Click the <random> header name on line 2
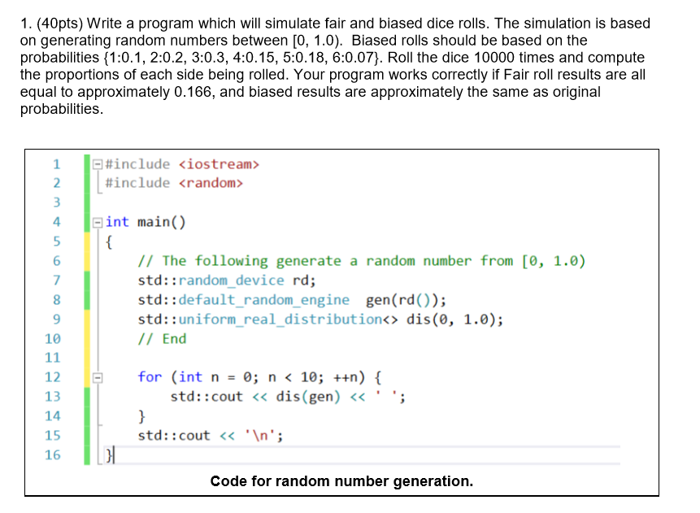 click(210, 183)
